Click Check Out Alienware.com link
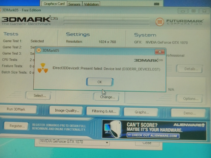Image resolution: width=211 pixels, height=158 pixels. 153,135
